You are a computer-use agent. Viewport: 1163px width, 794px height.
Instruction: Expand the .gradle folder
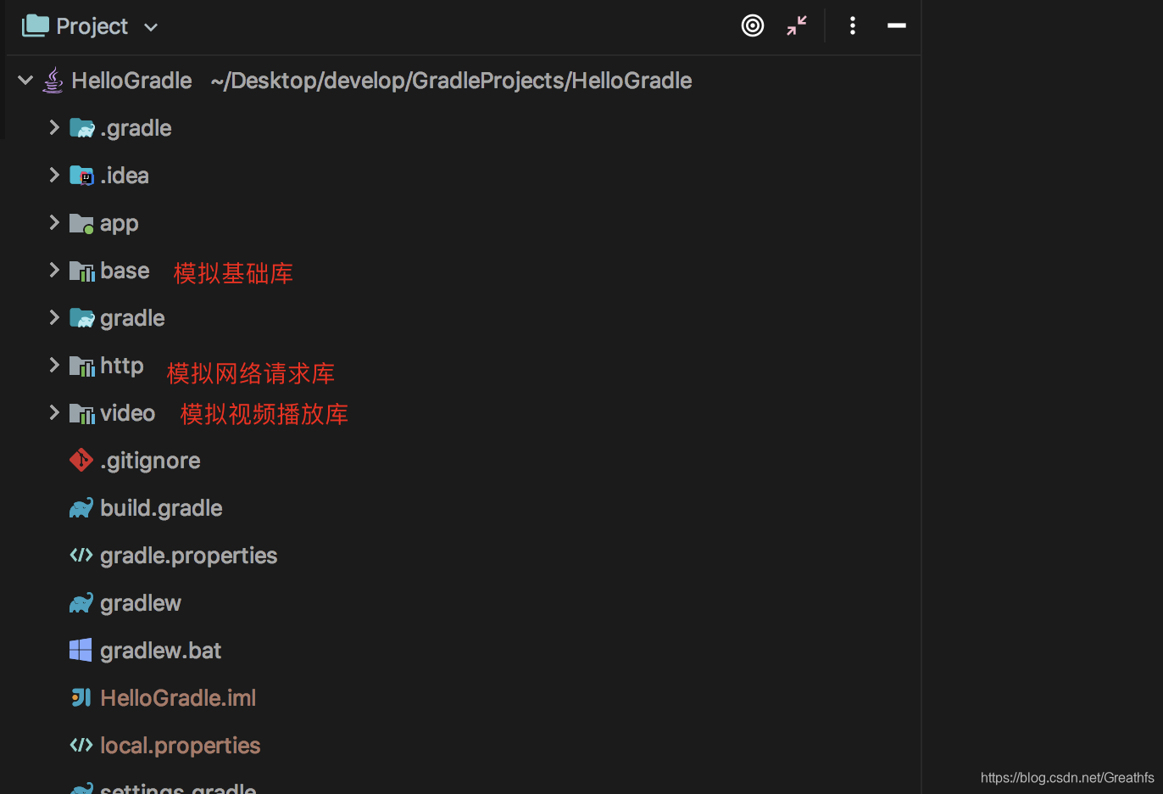54,127
